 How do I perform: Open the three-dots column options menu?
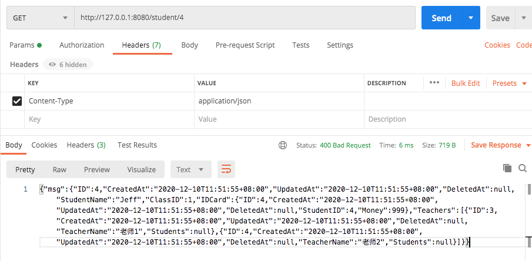coord(434,83)
